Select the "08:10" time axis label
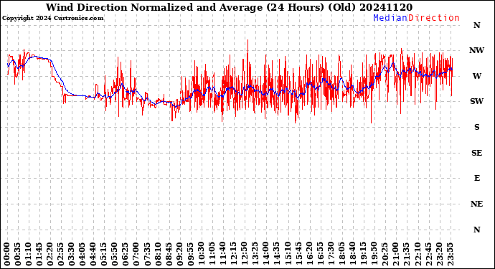The image size is (495, 269). (x=158, y=254)
